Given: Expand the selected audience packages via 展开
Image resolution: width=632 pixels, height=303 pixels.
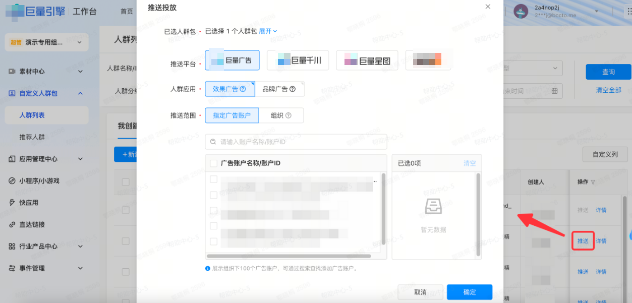Looking at the screenshot, I should click(x=268, y=31).
